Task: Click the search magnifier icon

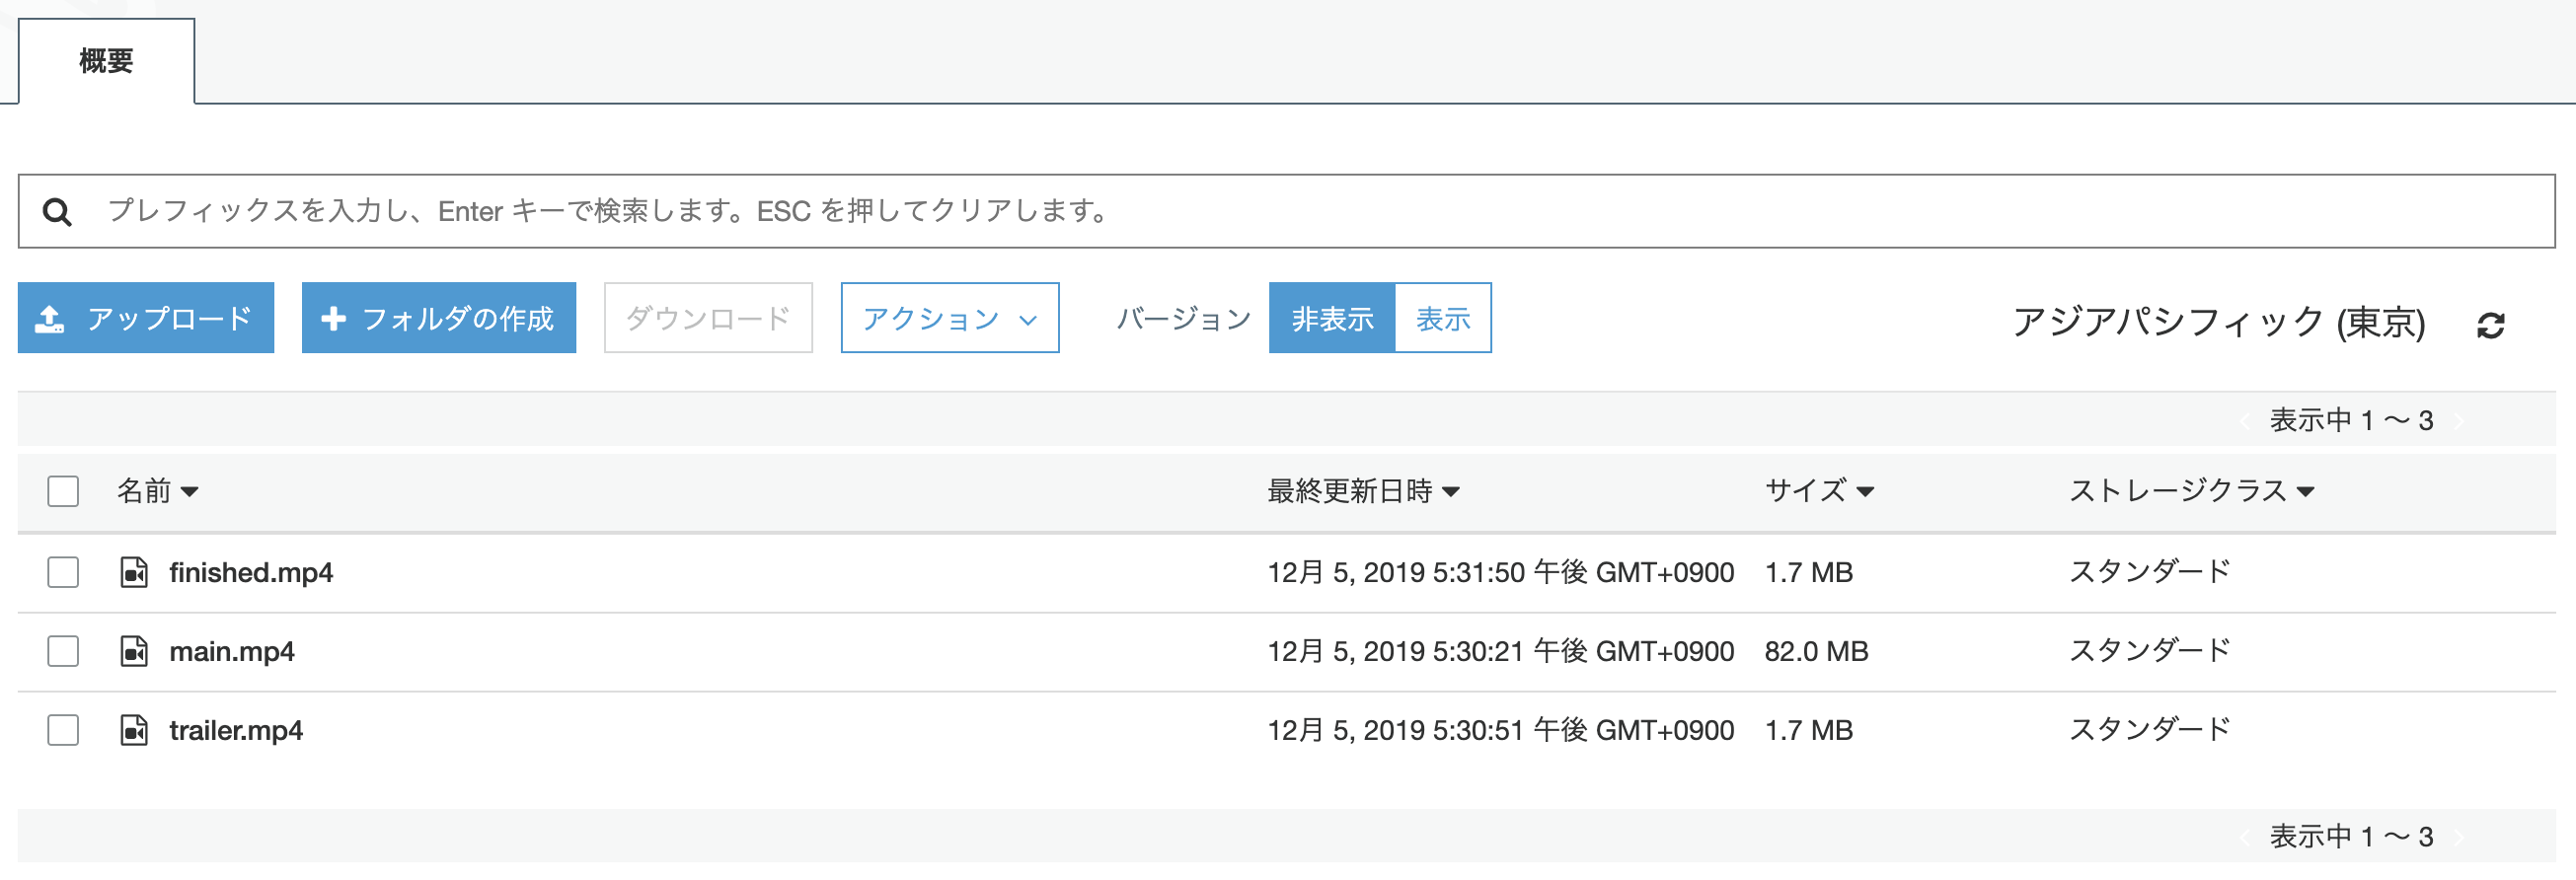Action: click(x=57, y=211)
